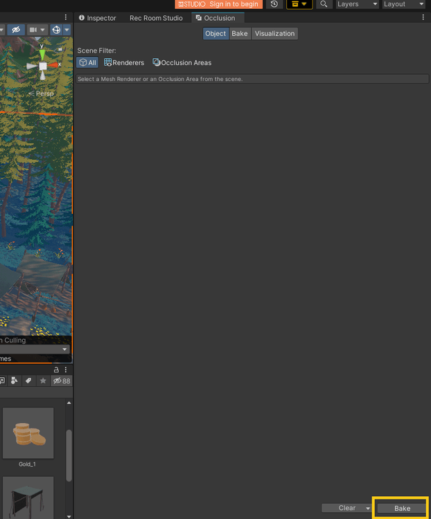Viewport: 431px width, 519px height.
Task: Click the gizmos globe icon
Action: [56, 30]
